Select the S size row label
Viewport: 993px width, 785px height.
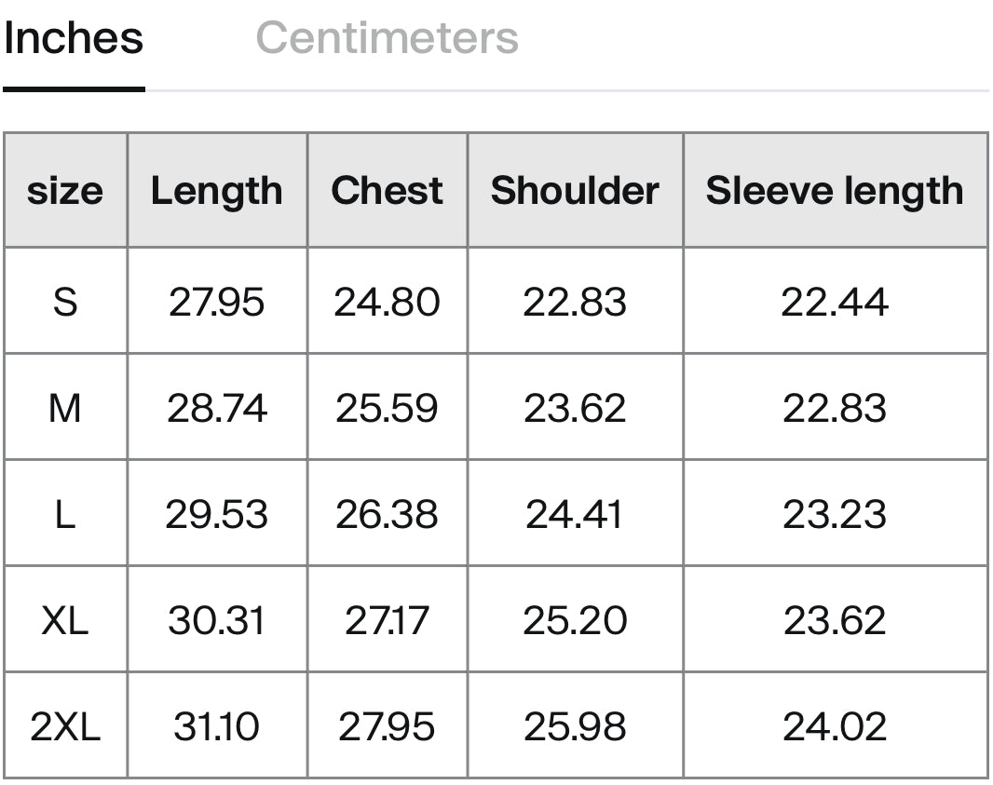pos(65,302)
